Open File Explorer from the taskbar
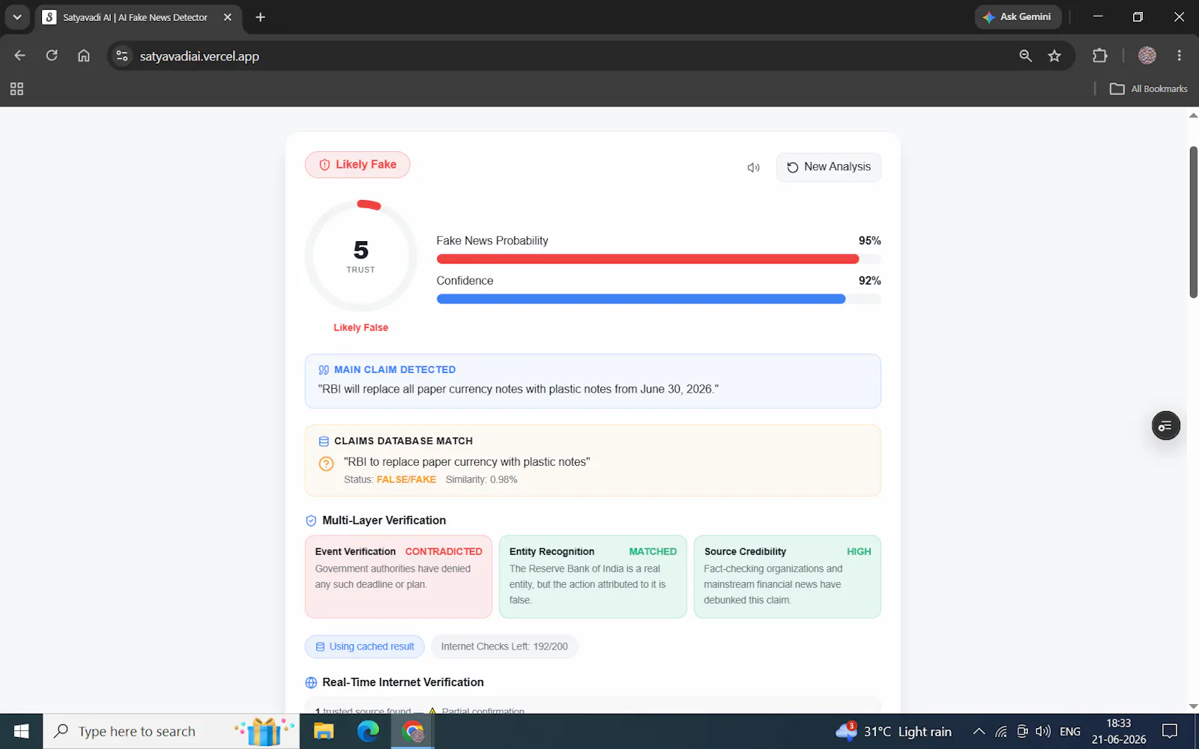Screen dimensions: 1199x749 point(323,731)
